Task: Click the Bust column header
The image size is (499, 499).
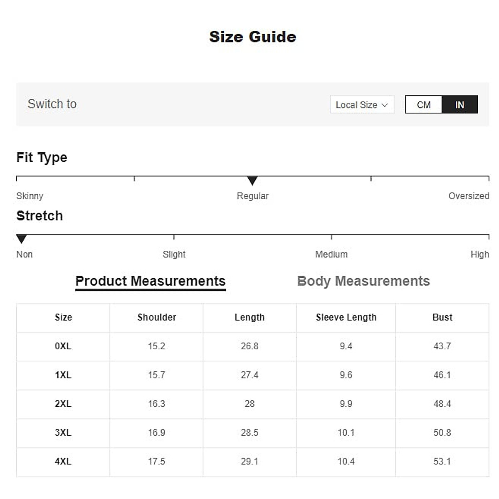Action: (442, 317)
